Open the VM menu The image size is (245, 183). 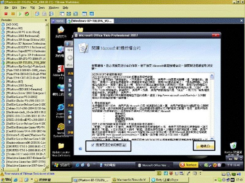[x=32, y=7]
